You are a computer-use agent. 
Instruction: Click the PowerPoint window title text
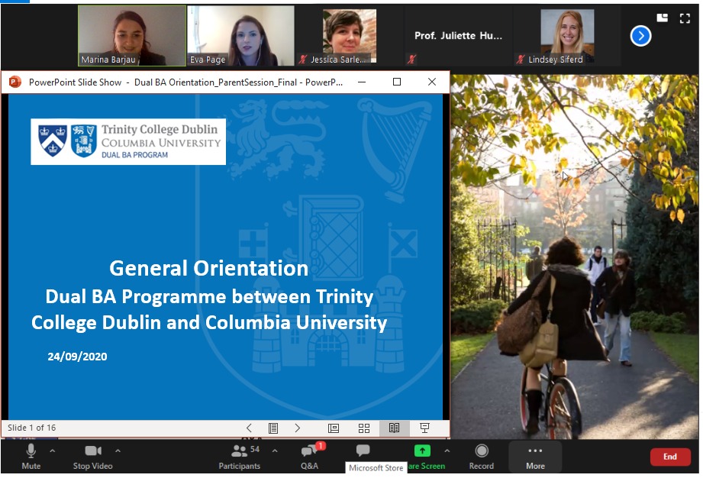pos(186,82)
